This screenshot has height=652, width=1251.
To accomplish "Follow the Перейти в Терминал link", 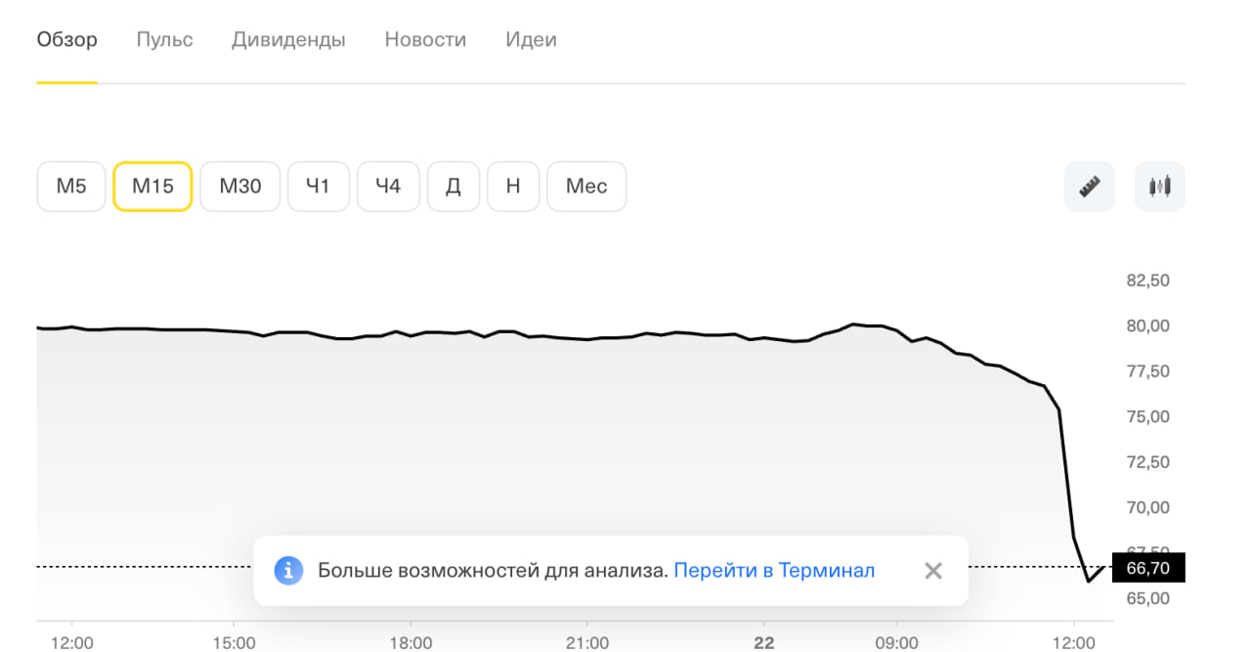I will pos(774,570).
